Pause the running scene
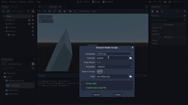 pos(155,2)
